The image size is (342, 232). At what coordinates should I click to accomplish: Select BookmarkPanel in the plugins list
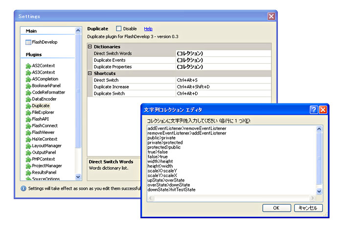tap(46, 86)
